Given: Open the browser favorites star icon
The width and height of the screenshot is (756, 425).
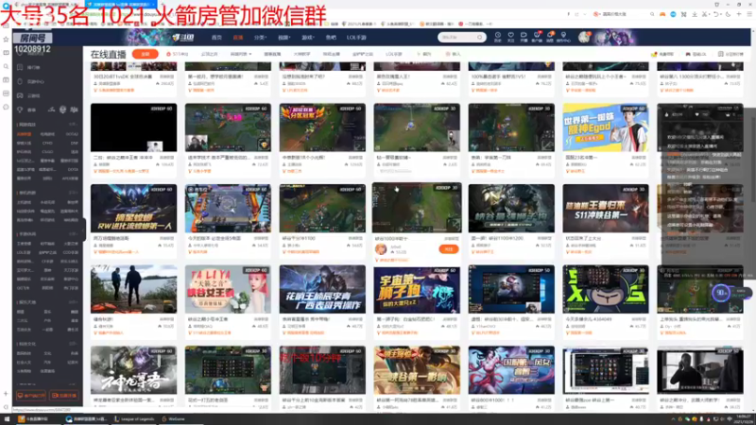Looking at the screenshot, I should (x=6, y=39).
